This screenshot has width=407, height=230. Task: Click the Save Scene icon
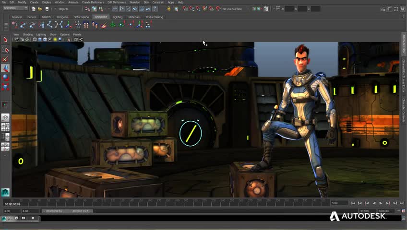click(47, 9)
